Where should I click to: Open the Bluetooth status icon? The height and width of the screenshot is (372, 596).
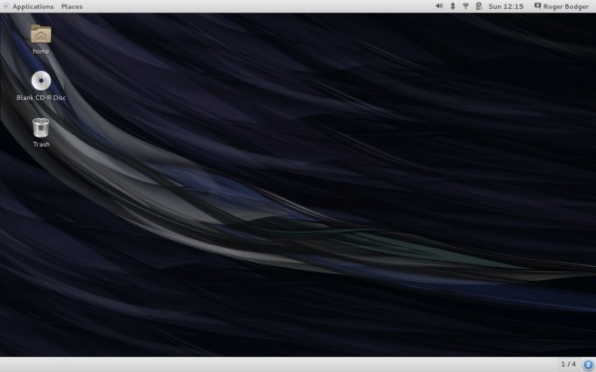[x=452, y=6]
